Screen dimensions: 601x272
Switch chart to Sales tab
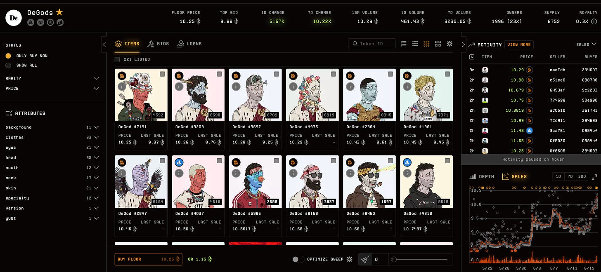point(514,176)
